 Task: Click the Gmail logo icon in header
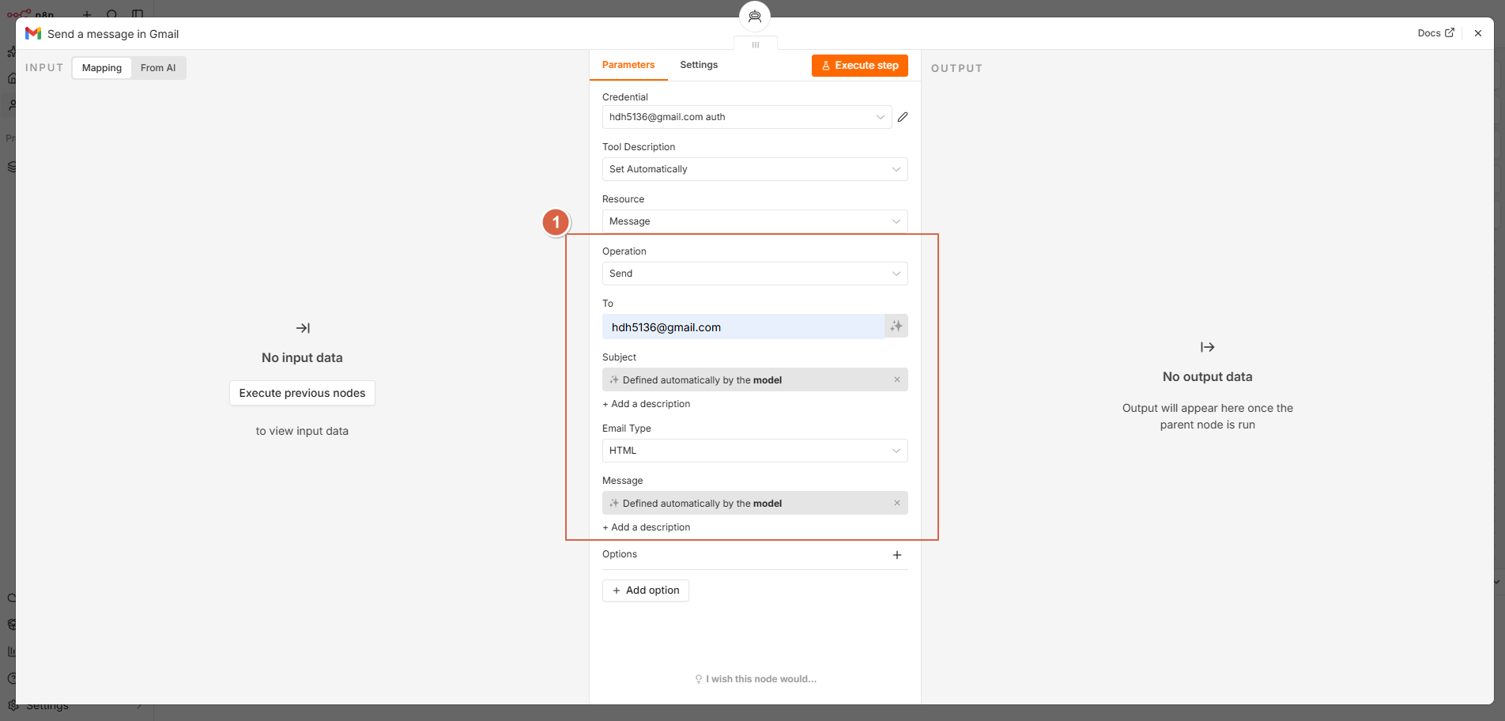click(x=33, y=33)
